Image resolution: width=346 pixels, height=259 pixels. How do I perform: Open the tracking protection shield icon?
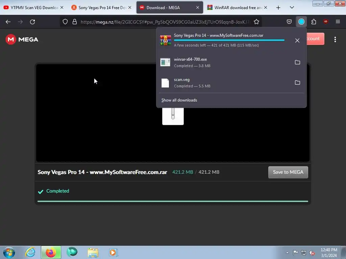point(65,22)
